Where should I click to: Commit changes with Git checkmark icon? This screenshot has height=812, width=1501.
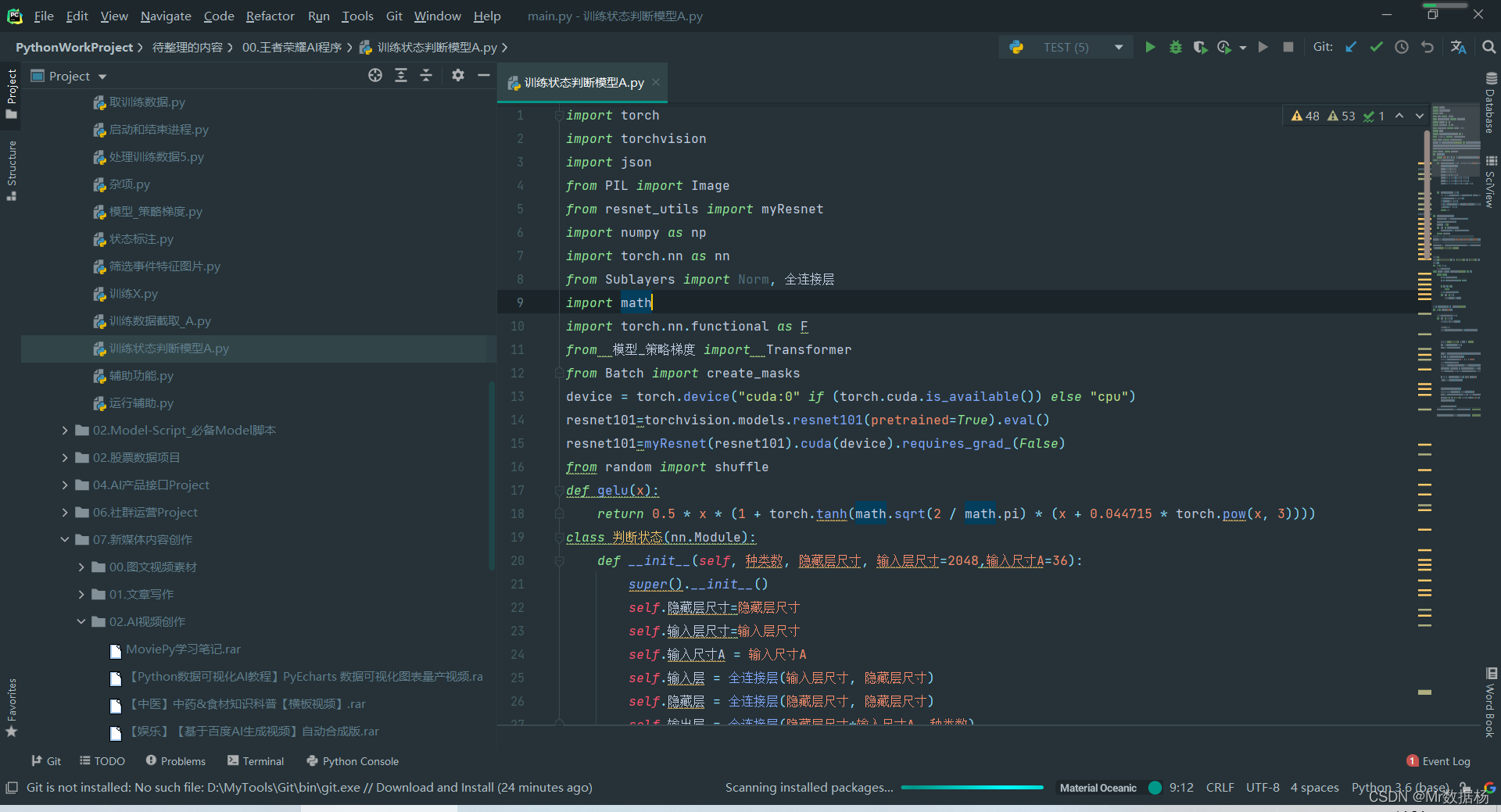1376,48
